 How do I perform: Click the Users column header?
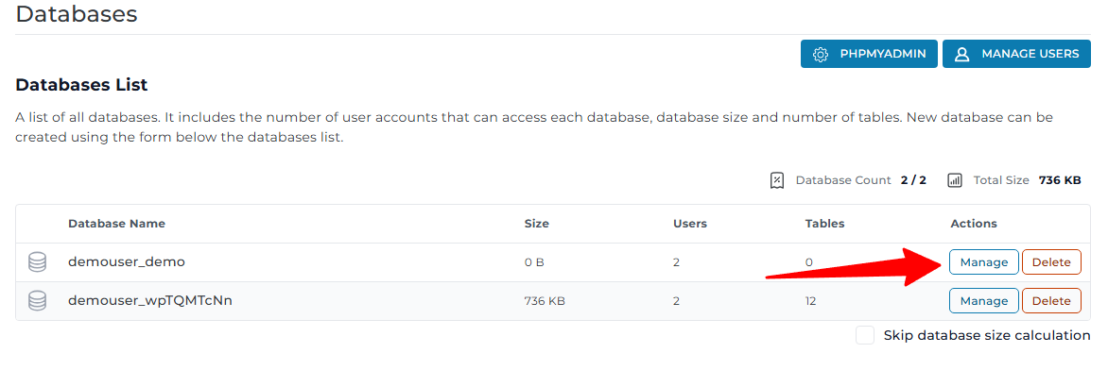tap(690, 224)
